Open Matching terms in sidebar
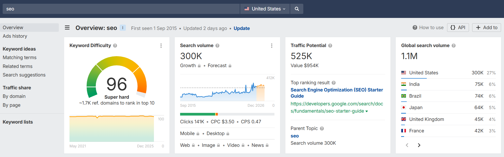The width and height of the screenshot is (504, 157). pyautogui.click(x=20, y=58)
